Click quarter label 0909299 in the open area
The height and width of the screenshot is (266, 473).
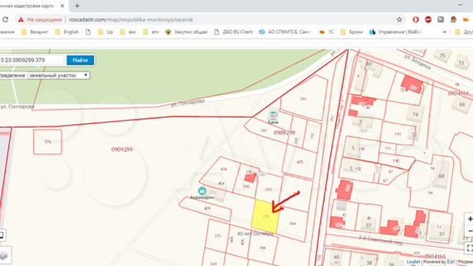[122, 149]
